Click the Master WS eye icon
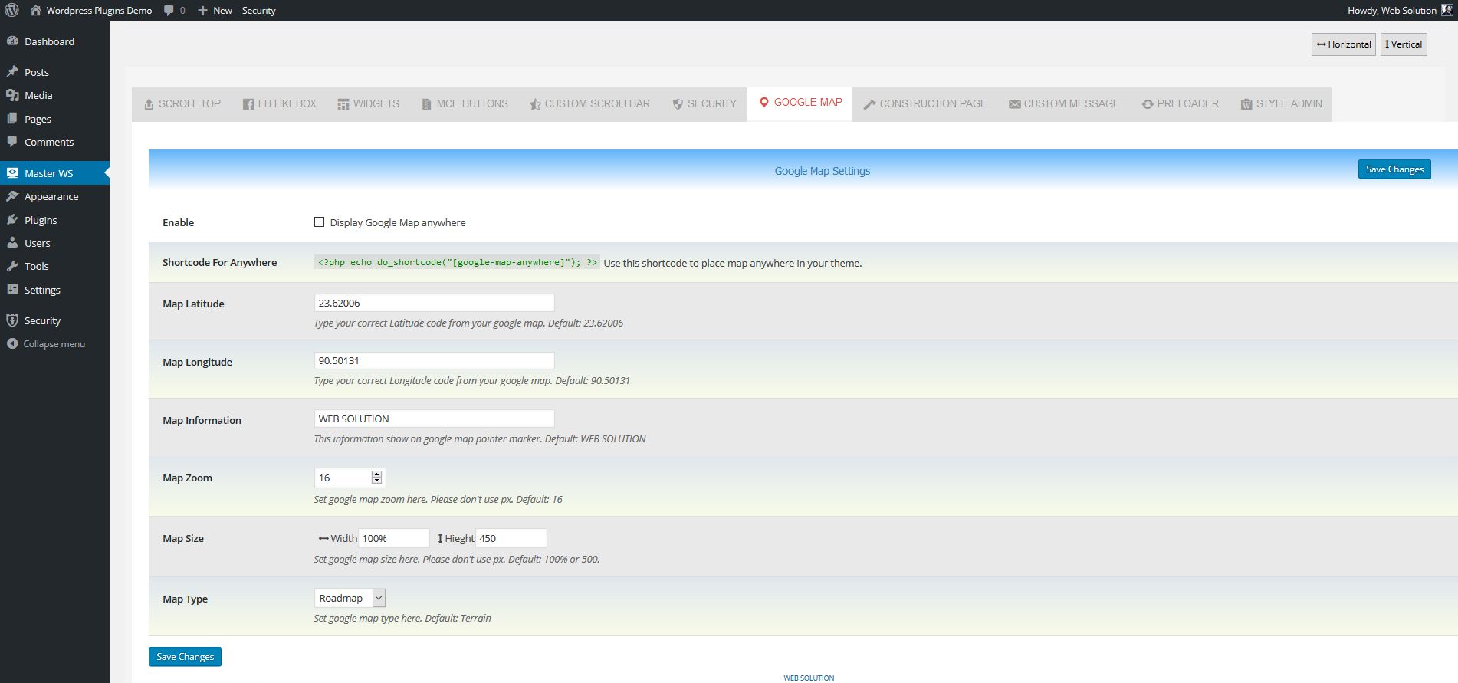The height and width of the screenshot is (683, 1458). (x=12, y=173)
